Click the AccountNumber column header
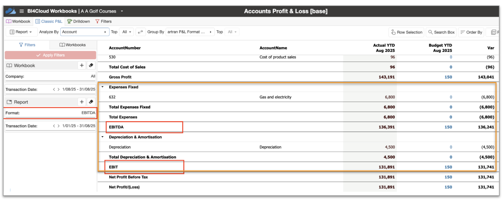The width and height of the screenshot is (504, 202). (x=125, y=48)
